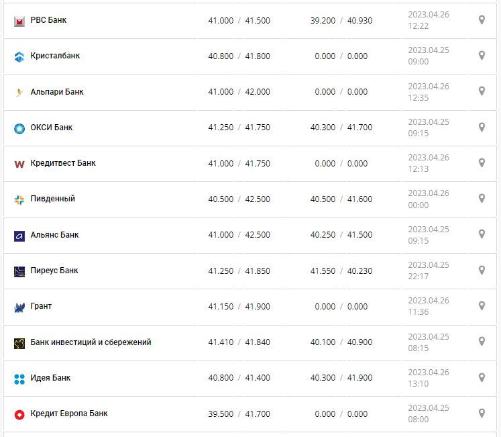Click ОКСИ Банк location marker icon
Screen dimensions: 501x437
(x=482, y=128)
